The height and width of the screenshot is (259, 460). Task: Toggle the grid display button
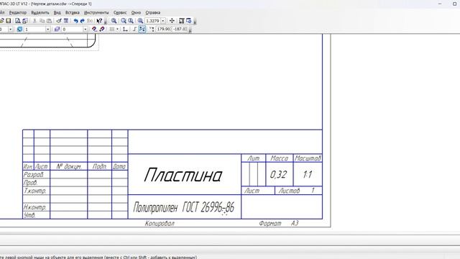tap(112, 29)
